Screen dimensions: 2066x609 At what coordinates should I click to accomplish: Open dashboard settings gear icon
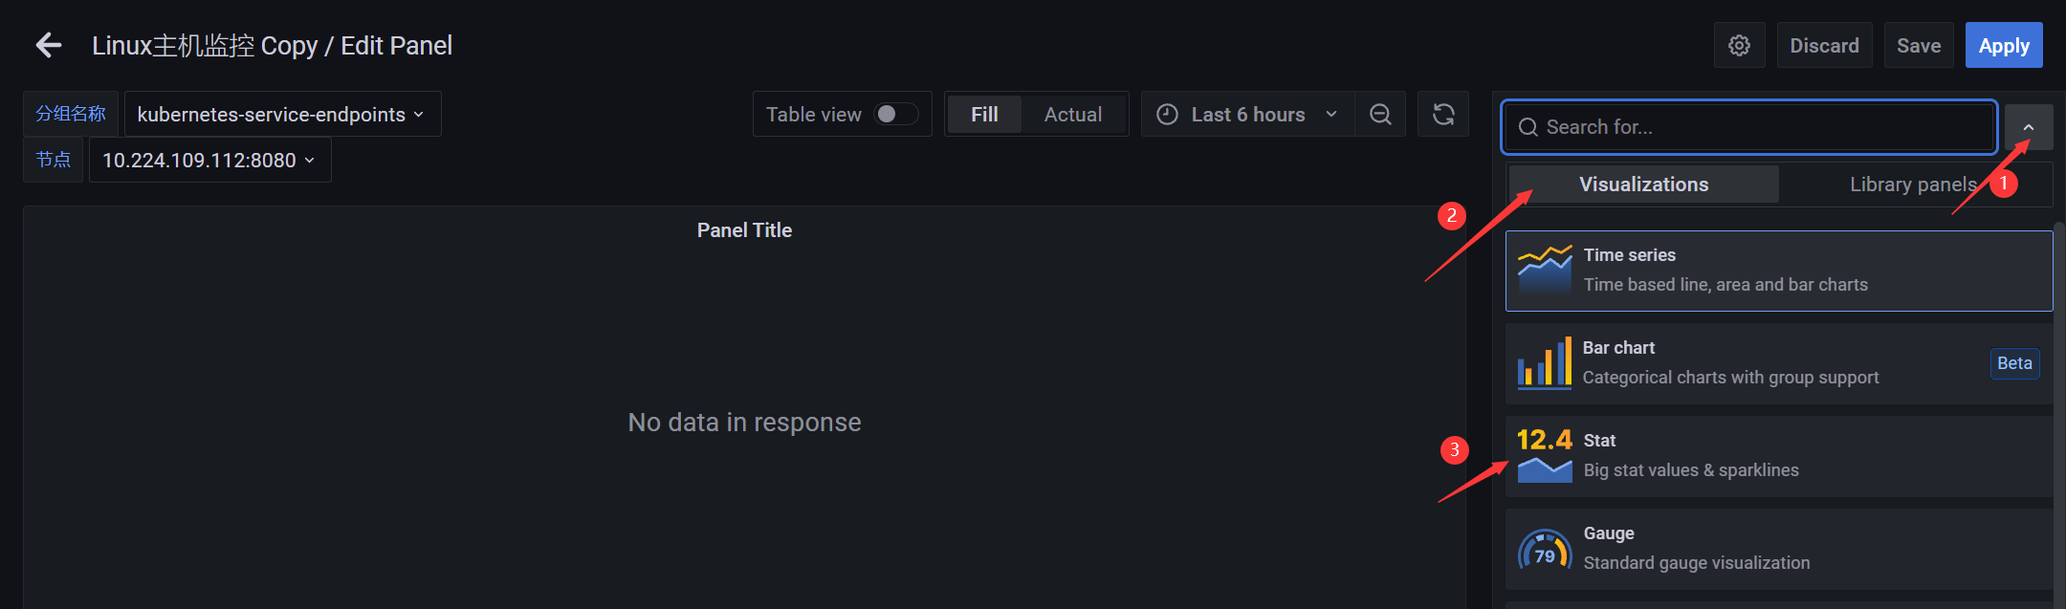1739,45
